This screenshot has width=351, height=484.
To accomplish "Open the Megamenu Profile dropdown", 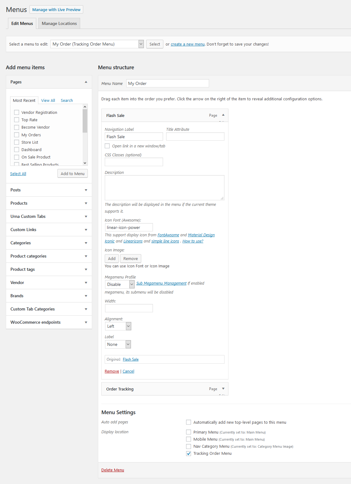I will pyautogui.click(x=120, y=284).
